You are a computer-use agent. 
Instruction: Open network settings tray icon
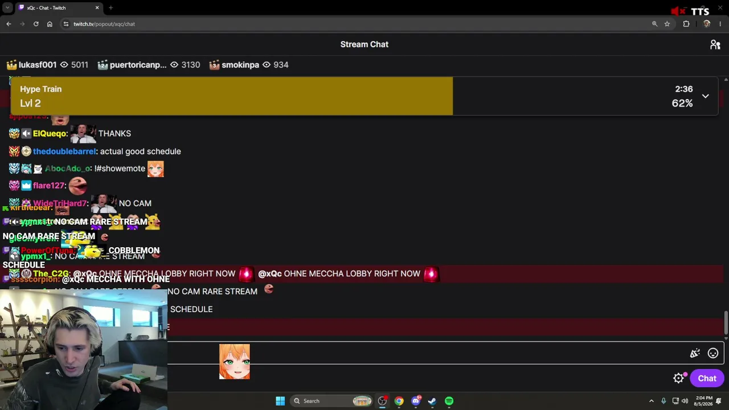tap(675, 401)
